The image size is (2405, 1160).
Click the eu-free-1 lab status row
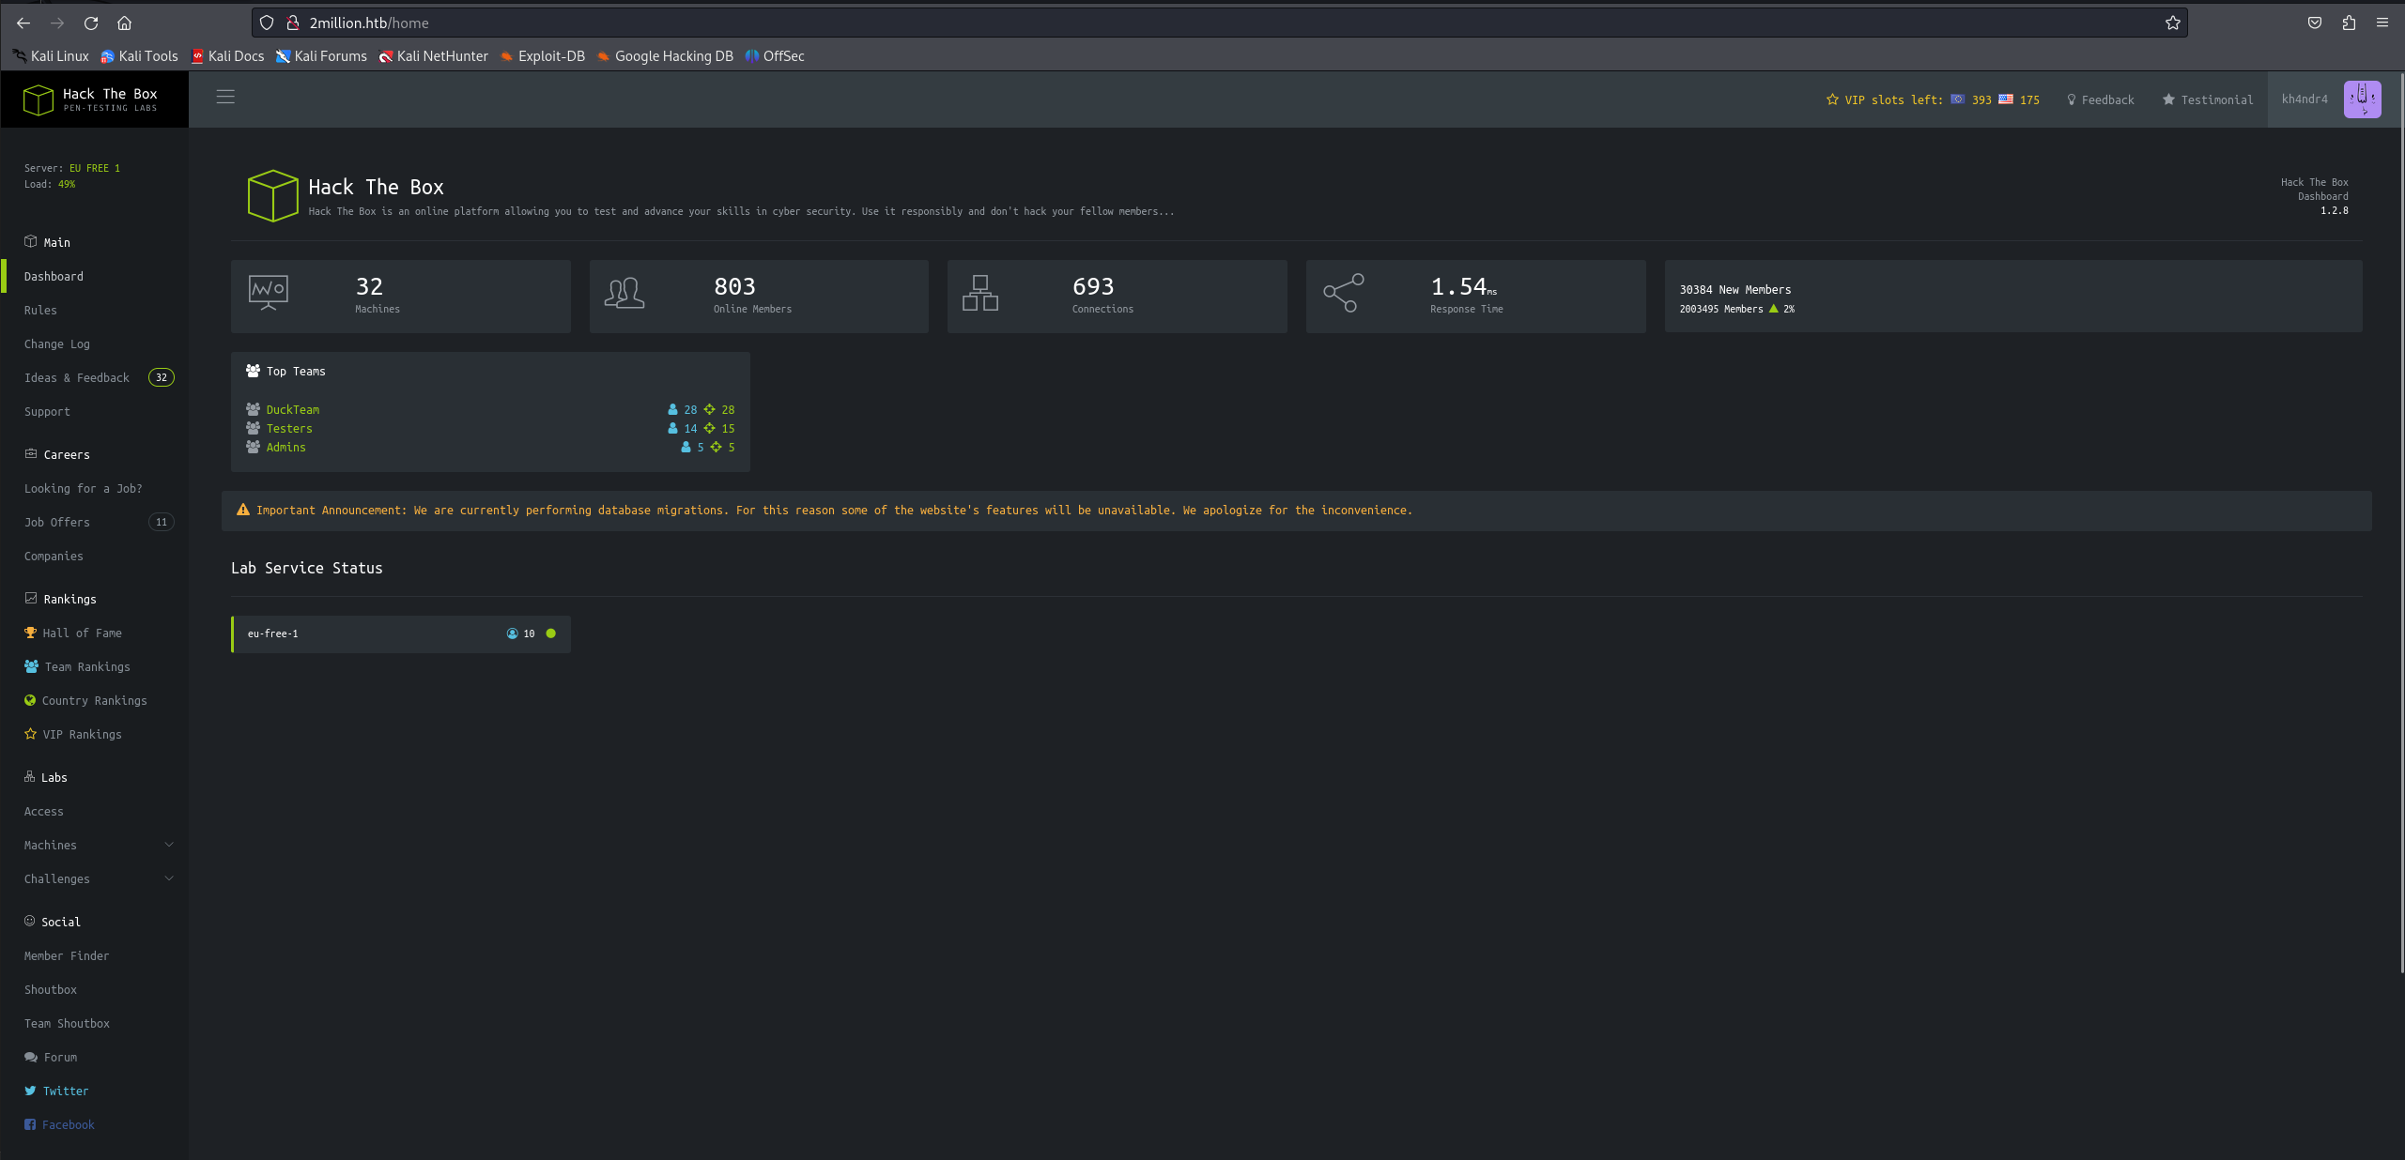coord(400,633)
